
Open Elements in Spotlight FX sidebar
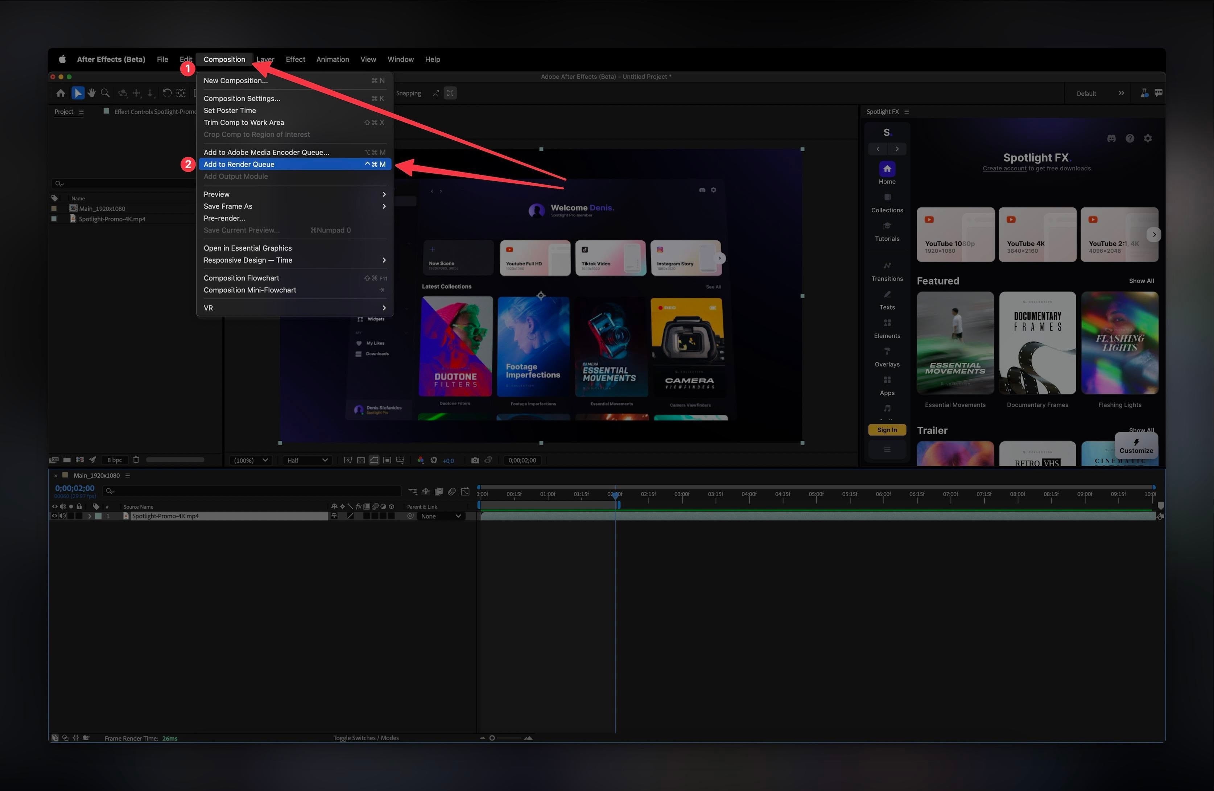(887, 328)
